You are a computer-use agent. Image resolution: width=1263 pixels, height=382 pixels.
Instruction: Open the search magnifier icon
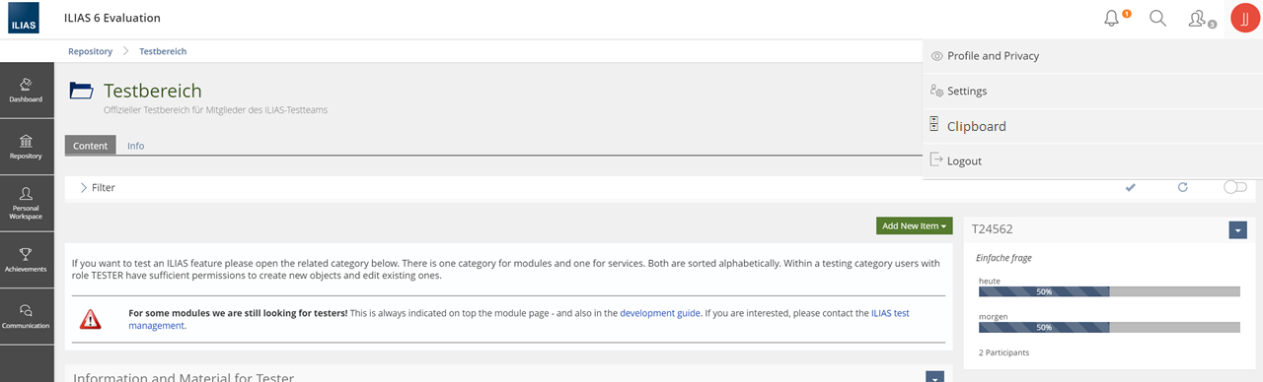point(1158,18)
